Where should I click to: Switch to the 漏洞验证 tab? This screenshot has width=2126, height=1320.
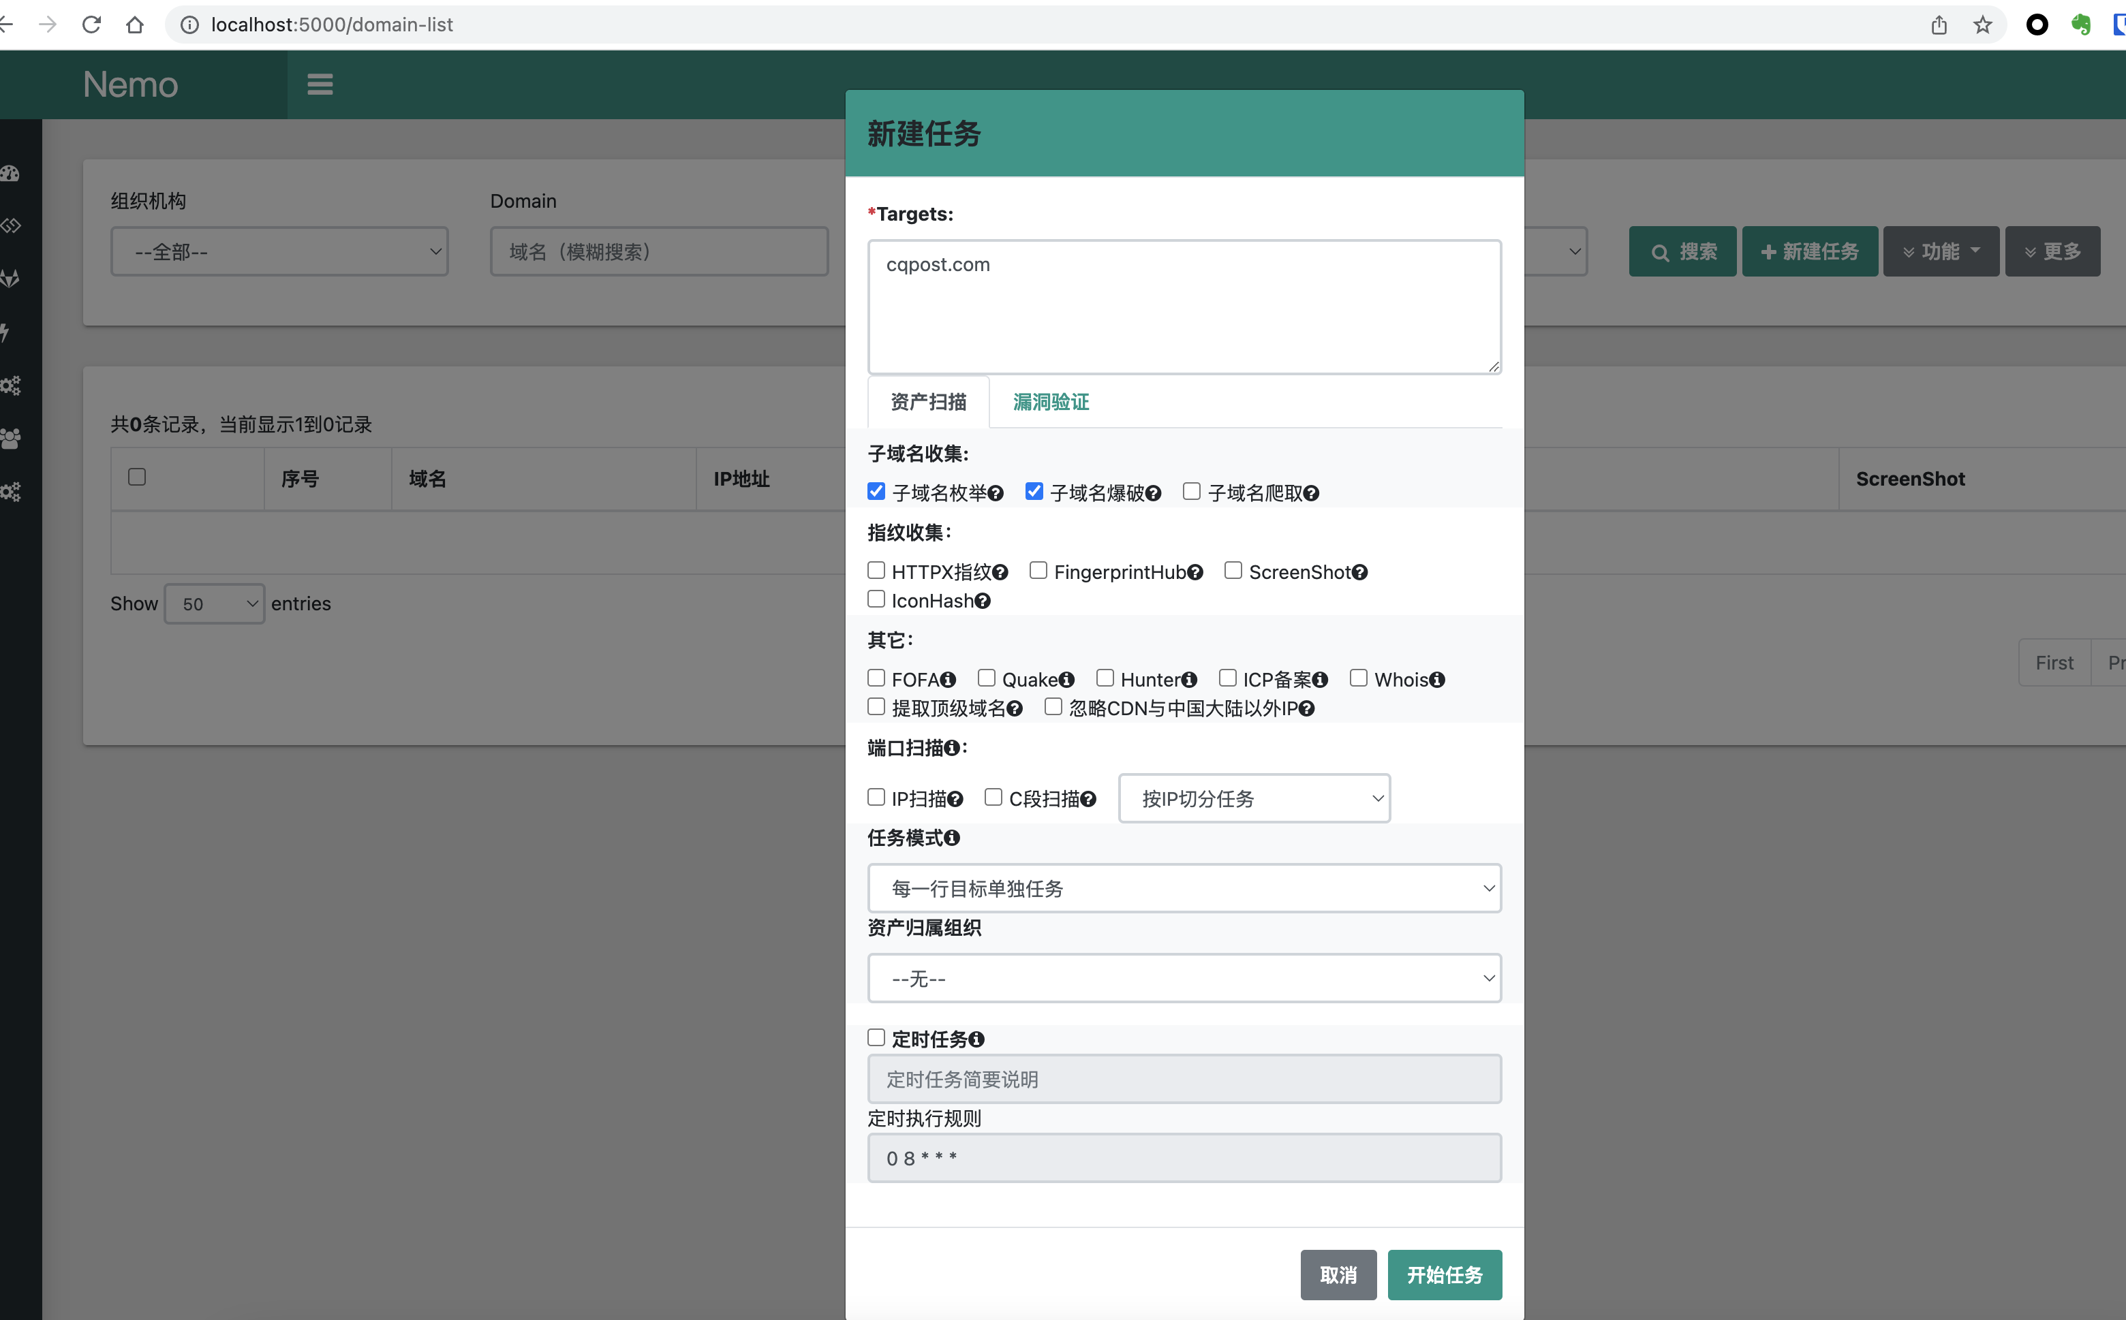point(1050,402)
